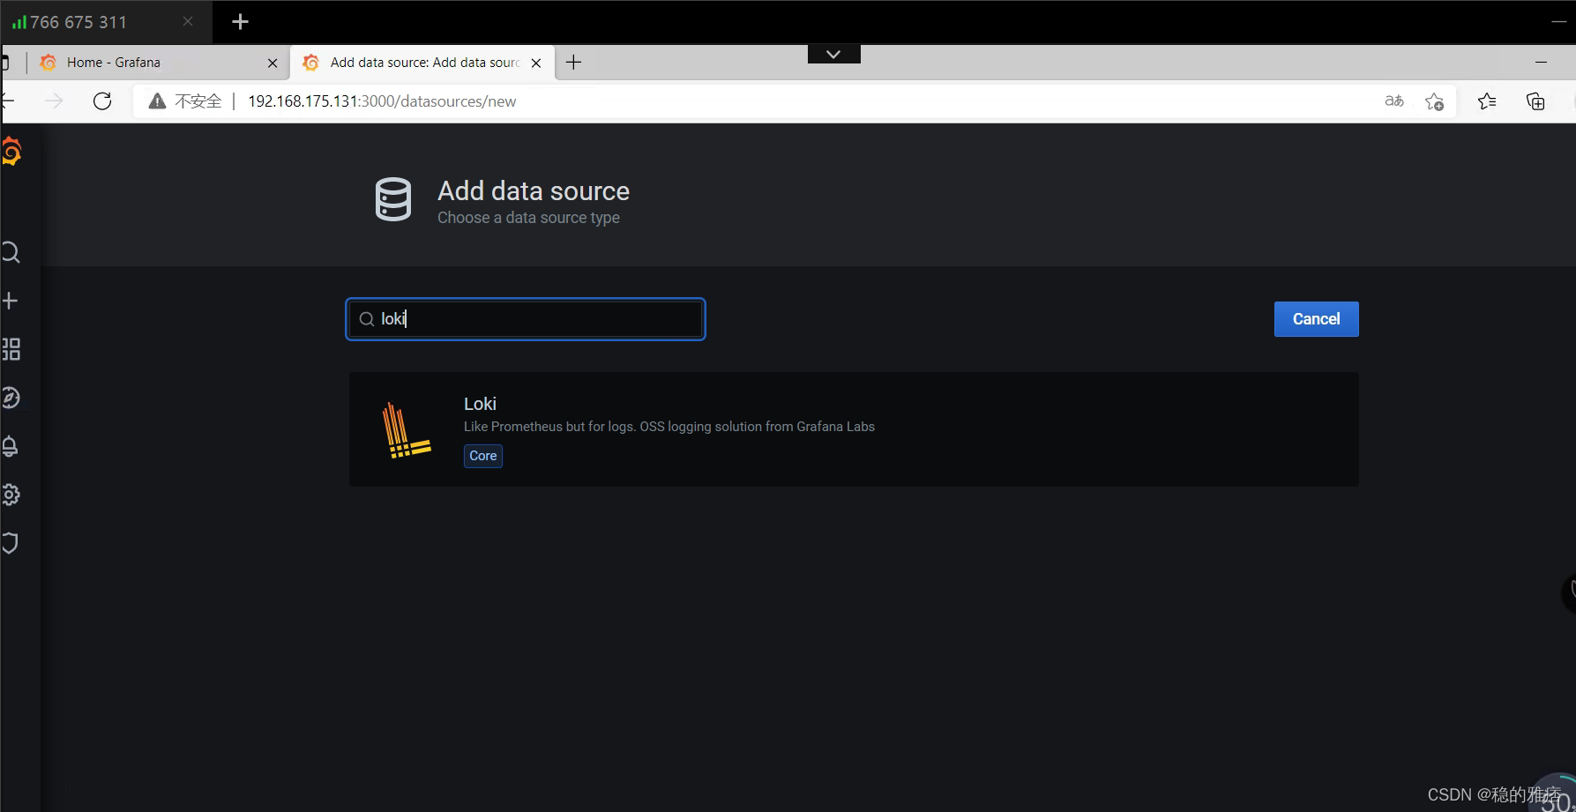
Task: Switch to the Add data source tab
Action: tap(423, 63)
